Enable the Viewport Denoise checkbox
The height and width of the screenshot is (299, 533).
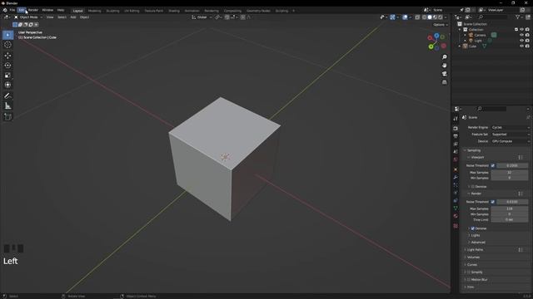click(472, 186)
